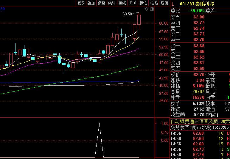The height and width of the screenshot is (159, 230).
Task: Toggle the panel layout square icon
Action: 152,9
